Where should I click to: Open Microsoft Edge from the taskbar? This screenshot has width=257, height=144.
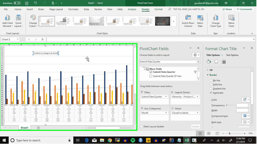(87, 140)
